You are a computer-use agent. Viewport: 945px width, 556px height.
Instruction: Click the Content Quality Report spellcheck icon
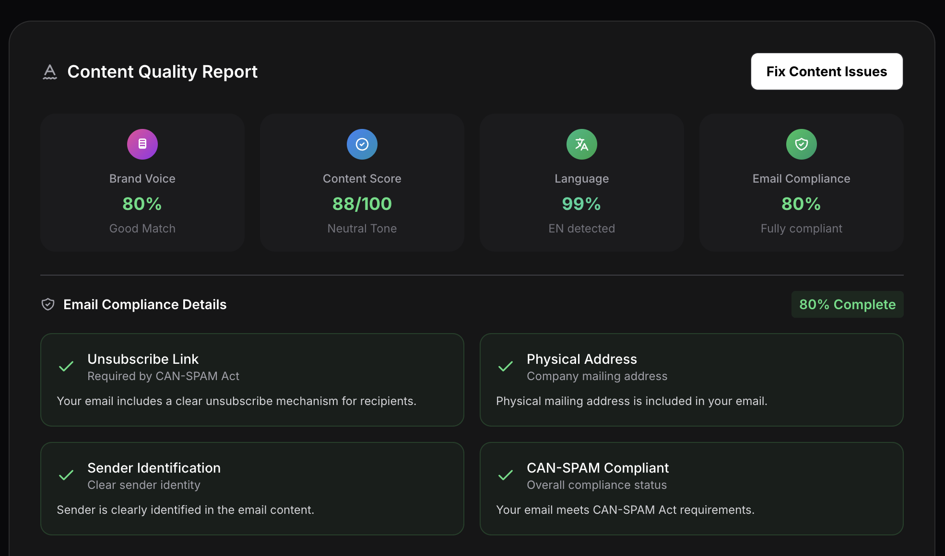[50, 72]
